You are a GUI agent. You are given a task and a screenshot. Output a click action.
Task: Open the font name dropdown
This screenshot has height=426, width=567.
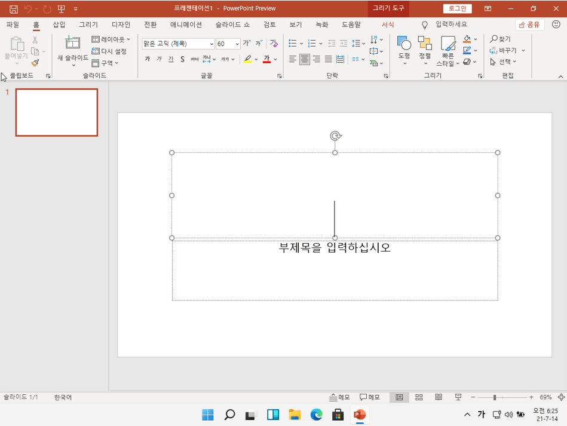pyautogui.click(x=212, y=44)
